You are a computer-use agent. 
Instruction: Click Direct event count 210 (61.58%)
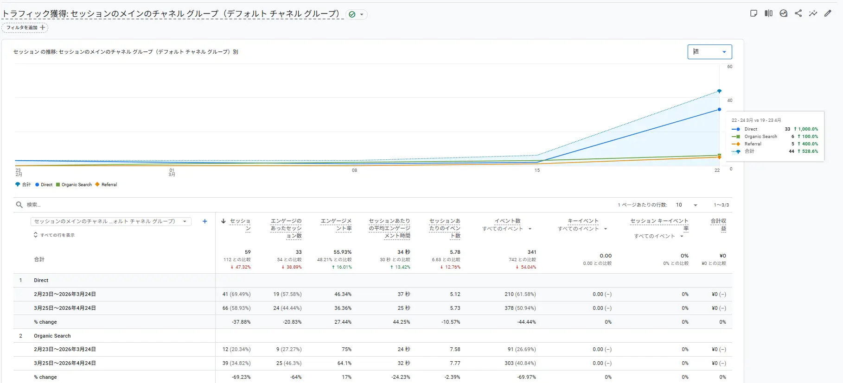(x=520, y=294)
